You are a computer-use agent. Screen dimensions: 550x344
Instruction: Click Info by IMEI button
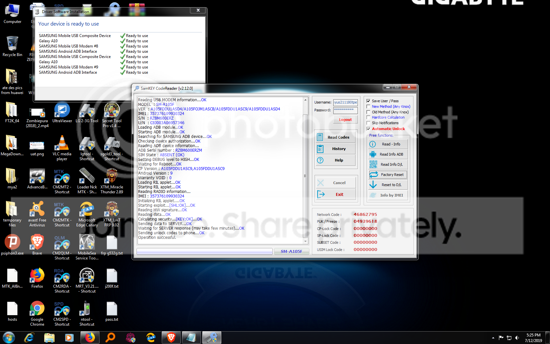(x=388, y=195)
